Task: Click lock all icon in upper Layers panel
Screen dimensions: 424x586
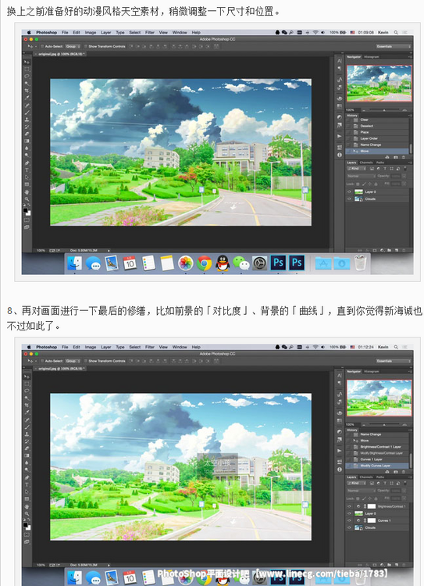Action: pyautogui.click(x=376, y=184)
